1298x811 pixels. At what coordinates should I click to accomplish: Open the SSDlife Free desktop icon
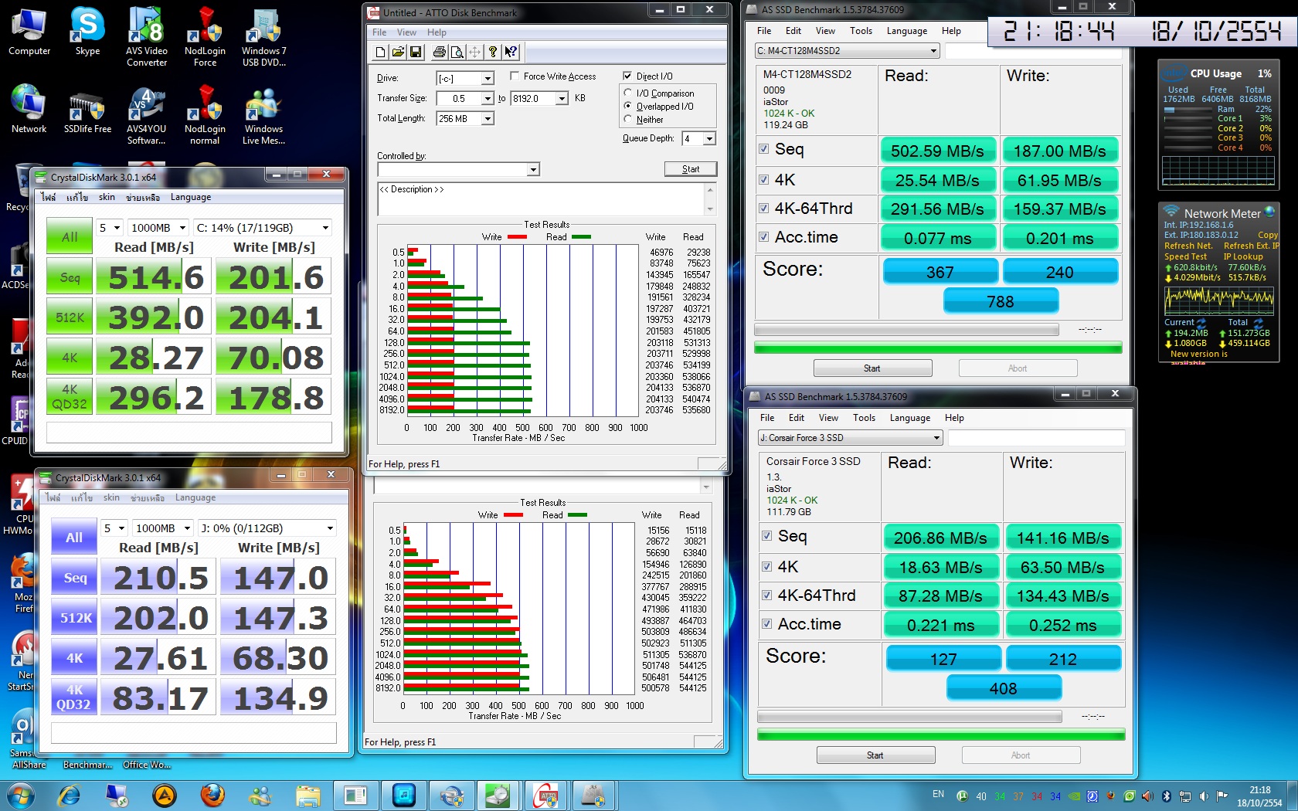pos(87,110)
